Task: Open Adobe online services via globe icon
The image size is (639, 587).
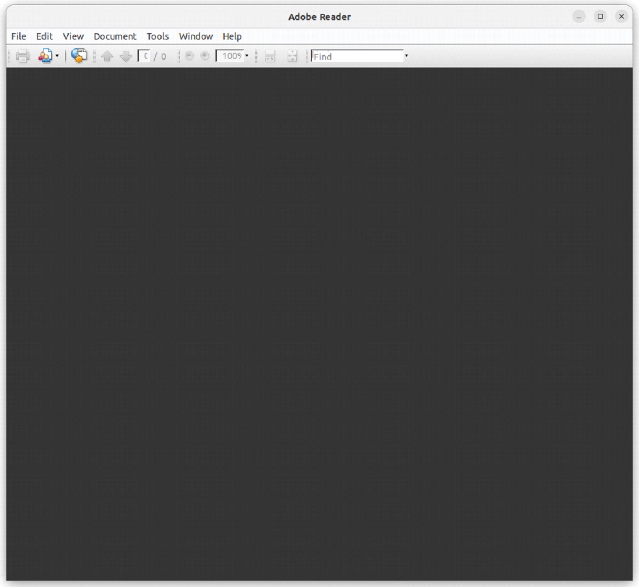Action: [x=78, y=56]
